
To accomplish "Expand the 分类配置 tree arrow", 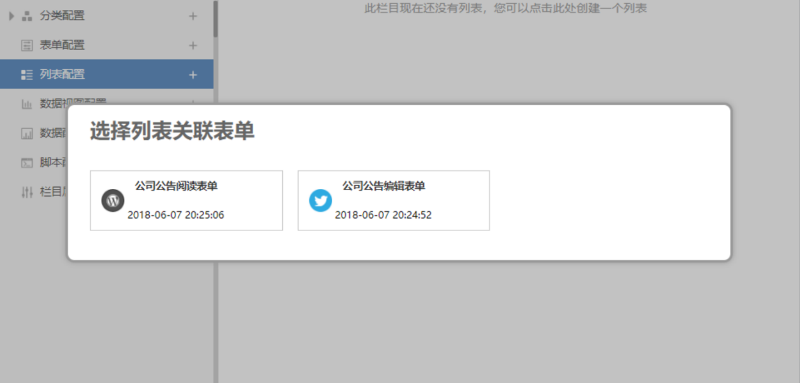I will (11, 16).
